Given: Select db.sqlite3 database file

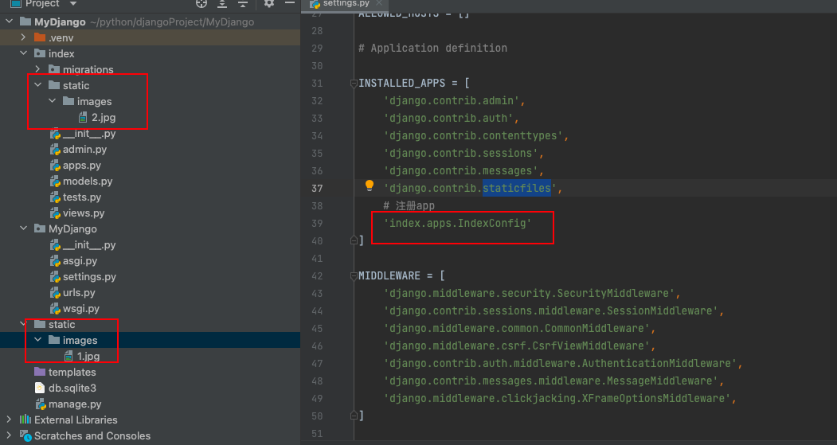Looking at the screenshot, I should point(72,388).
